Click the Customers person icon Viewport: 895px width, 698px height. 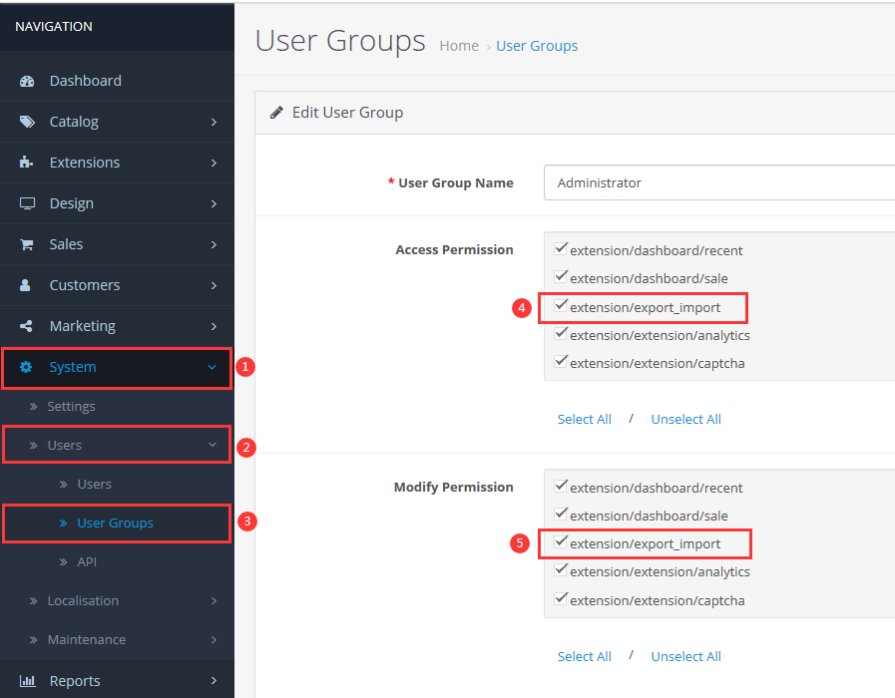point(25,285)
